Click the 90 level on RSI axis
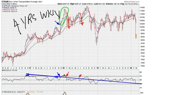Viewport: 170px width, 95px height. pyautogui.click(x=141, y=72)
